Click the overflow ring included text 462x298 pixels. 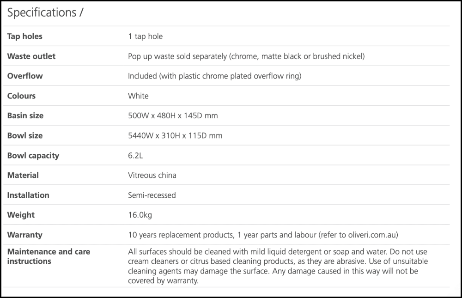pyautogui.click(x=214, y=76)
